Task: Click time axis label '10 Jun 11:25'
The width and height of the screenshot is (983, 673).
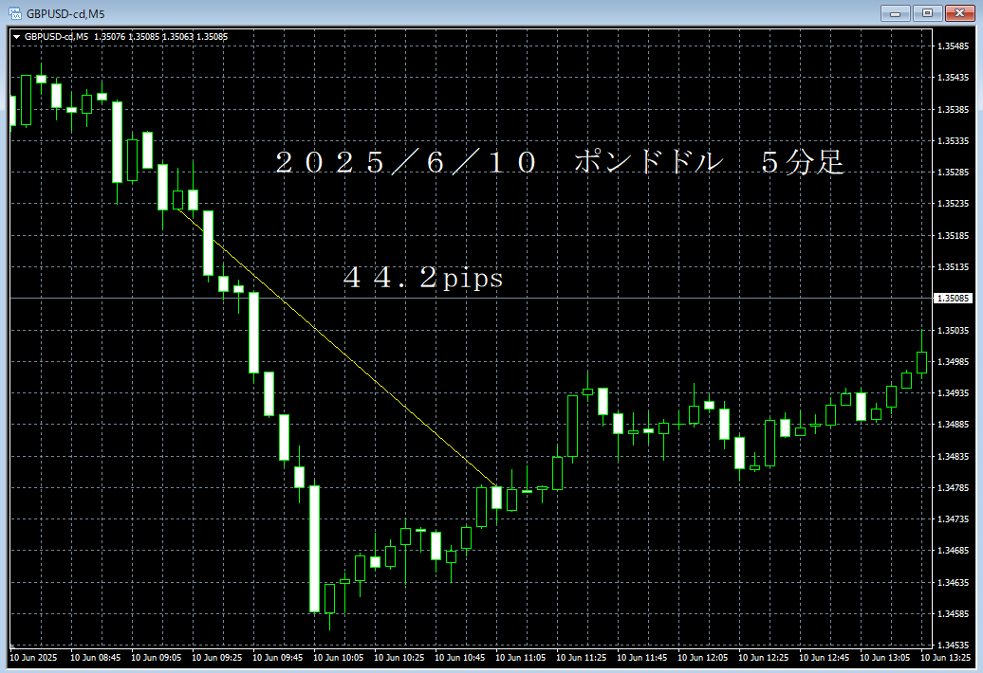Action: (x=581, y=658)
